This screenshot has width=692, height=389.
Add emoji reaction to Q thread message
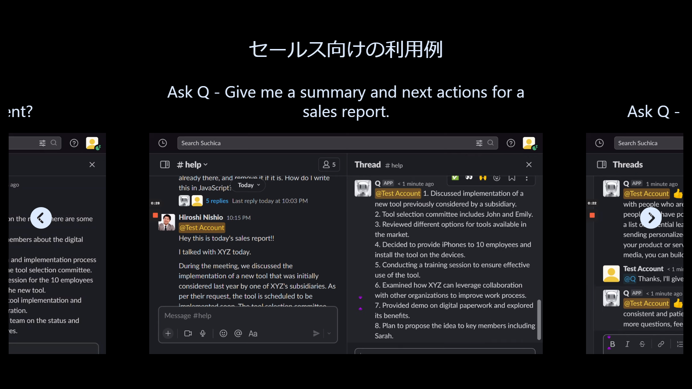[x=497, y=178]
